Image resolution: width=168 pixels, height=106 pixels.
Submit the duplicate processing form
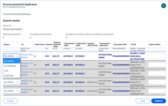pos(159,101)
